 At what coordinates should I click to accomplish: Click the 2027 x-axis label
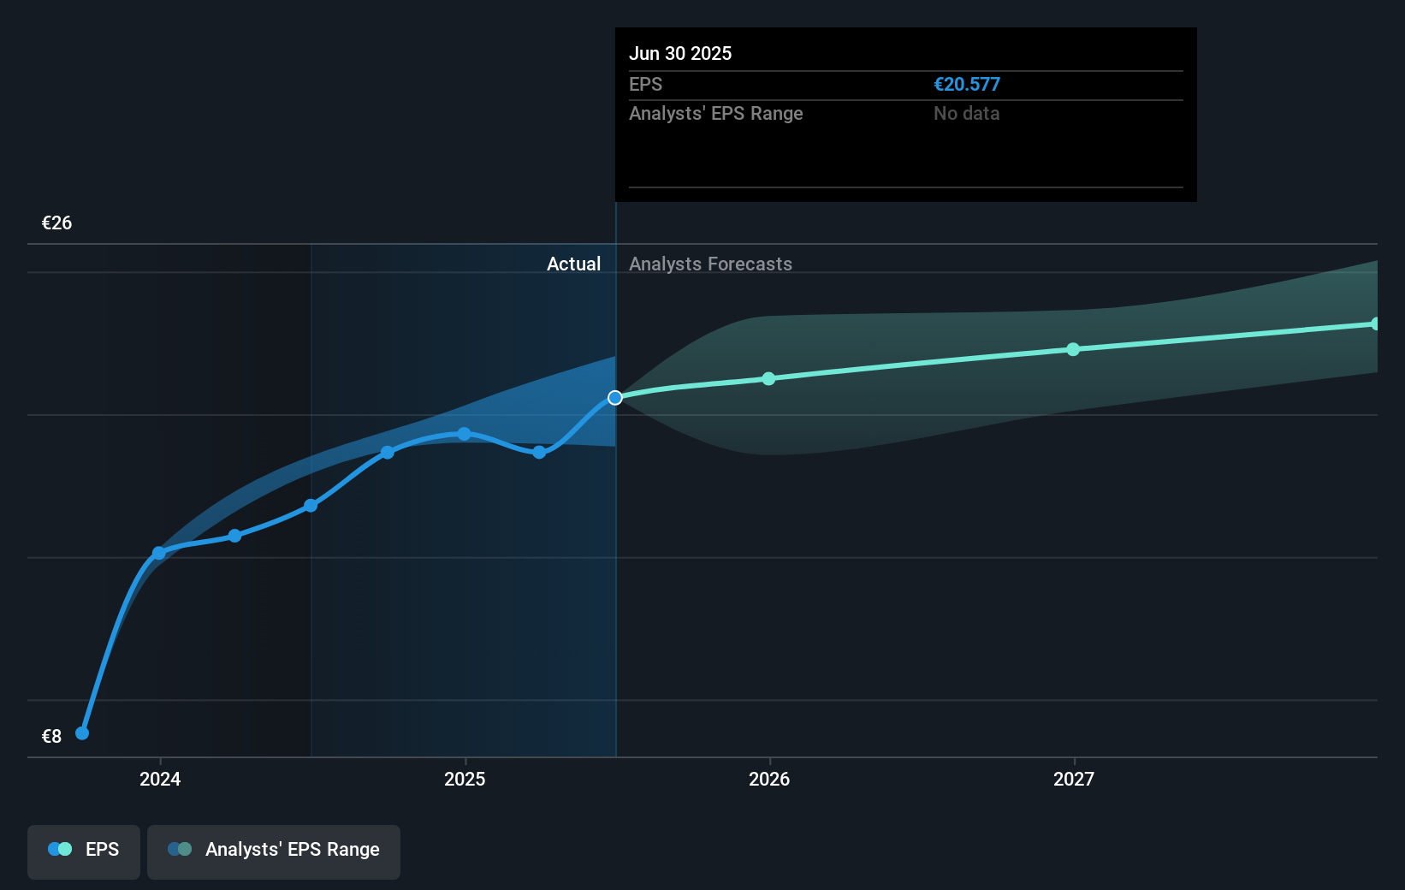point(1074,779)
